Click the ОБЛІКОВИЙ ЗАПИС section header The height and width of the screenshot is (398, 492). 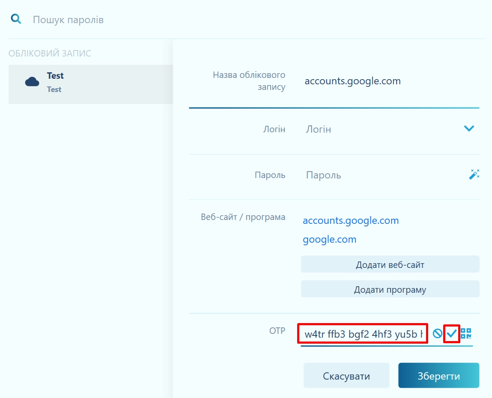click(50, 53)
